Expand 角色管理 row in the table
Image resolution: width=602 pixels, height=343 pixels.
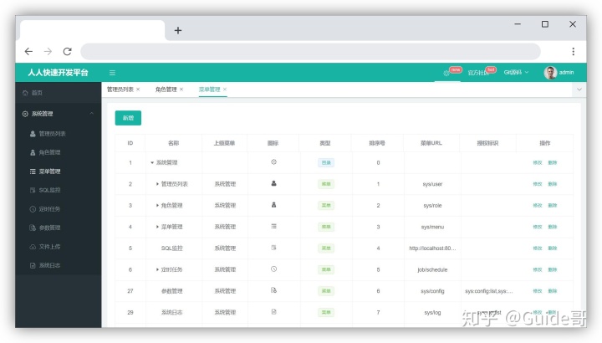click(x=157, y=206)
